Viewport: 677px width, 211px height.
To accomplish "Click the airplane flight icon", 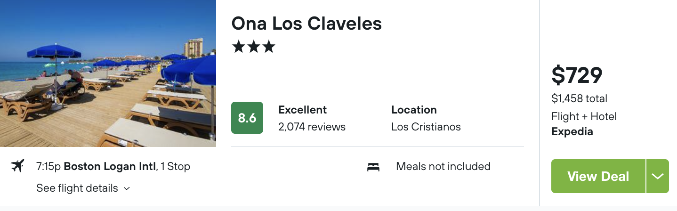I will click(x=17, y=166).
